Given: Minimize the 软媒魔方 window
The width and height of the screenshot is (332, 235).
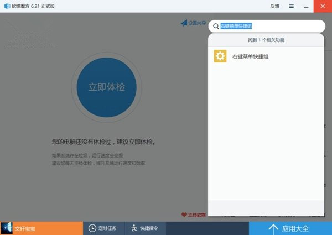Looking at the screenshot, I should tap(307, 6).
